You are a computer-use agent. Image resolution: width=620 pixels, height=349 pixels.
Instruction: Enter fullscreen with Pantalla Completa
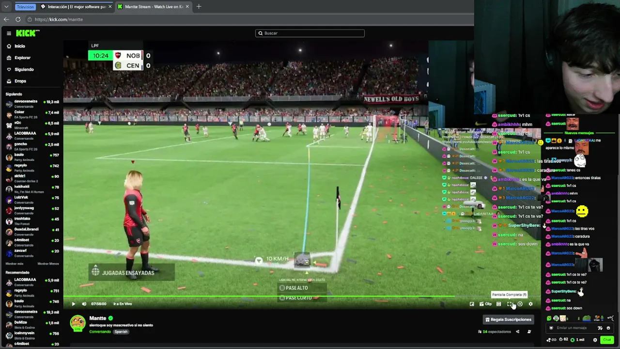(x=510, y=304)
